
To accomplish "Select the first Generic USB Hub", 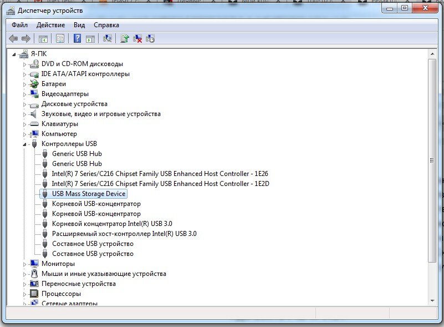I will (x=76, y=154).
